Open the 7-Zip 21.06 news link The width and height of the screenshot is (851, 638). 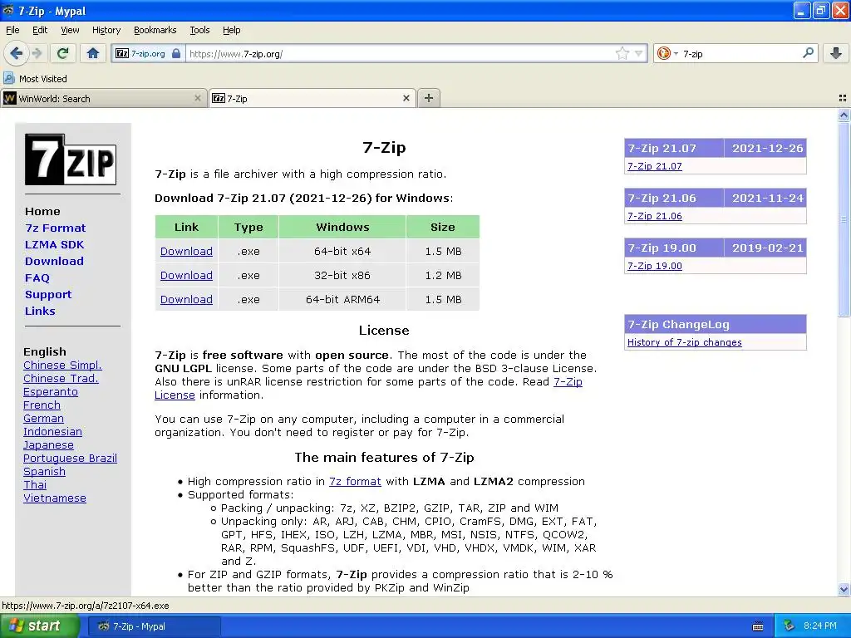click(655, 216)
